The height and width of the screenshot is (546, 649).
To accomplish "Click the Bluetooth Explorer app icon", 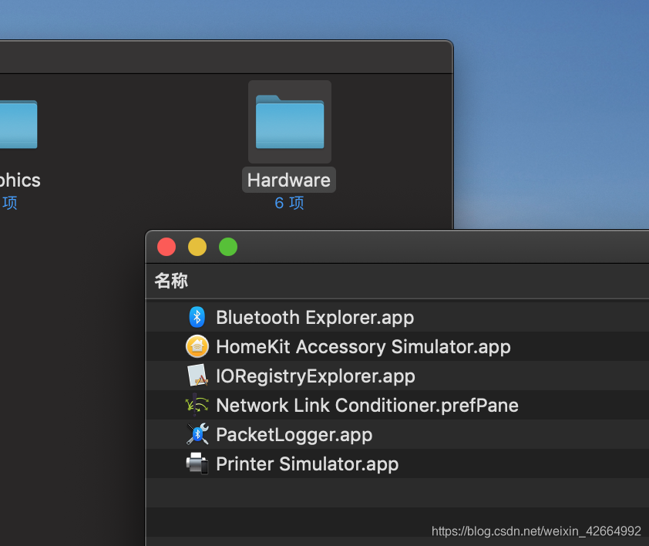I will tap(197, 317).
